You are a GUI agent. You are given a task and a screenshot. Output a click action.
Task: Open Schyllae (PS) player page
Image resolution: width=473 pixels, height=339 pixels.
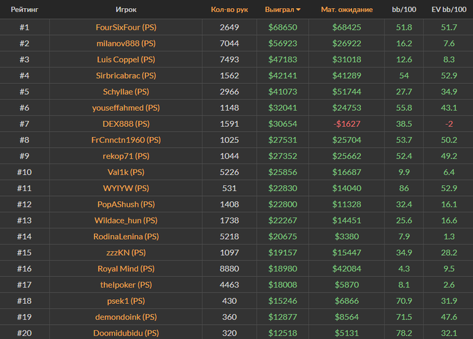click(x=126, y=92)
